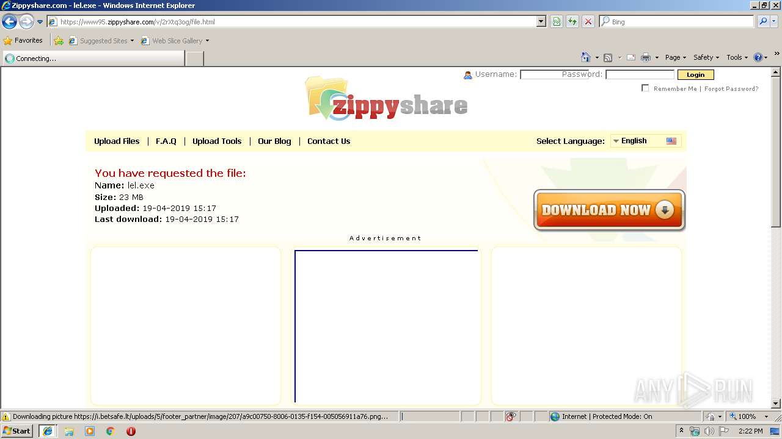Show hidden system tray icons

coord(681,430)
